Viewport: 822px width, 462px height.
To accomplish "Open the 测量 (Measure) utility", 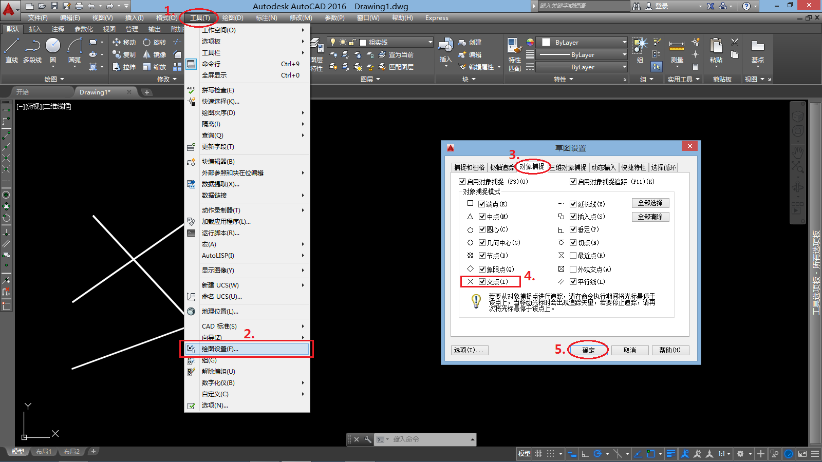I will coord(677,53).
